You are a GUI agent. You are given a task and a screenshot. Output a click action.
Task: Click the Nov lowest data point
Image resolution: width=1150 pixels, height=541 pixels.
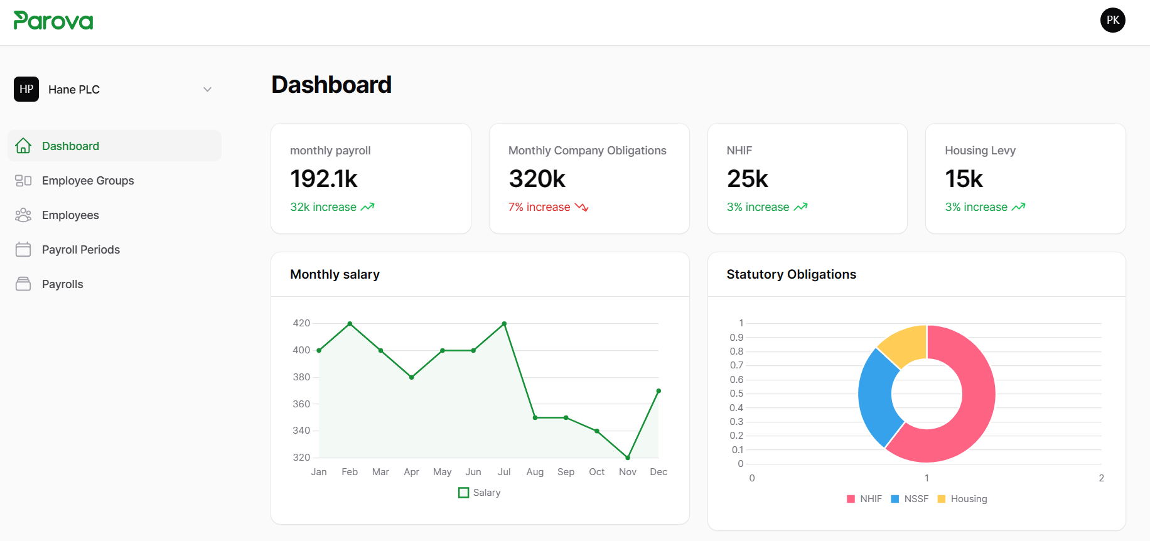628,458
